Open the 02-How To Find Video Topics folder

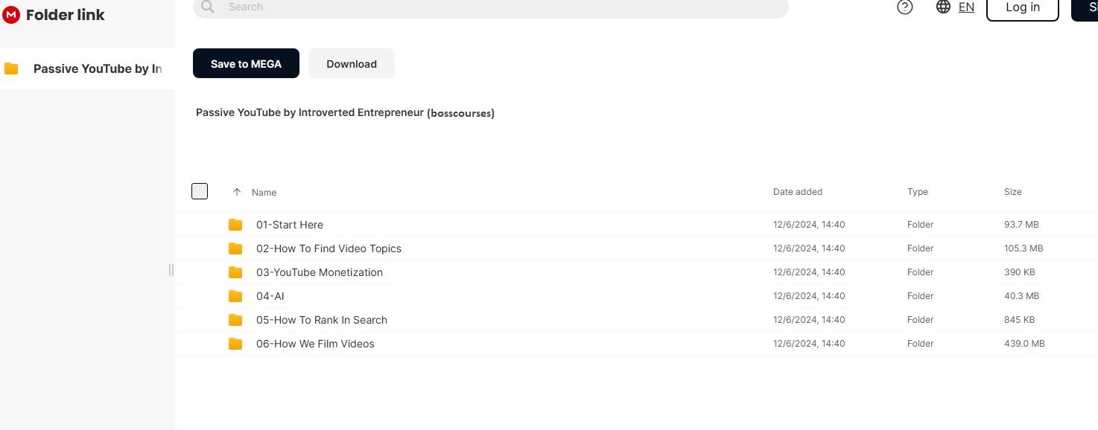click(329, 248)
